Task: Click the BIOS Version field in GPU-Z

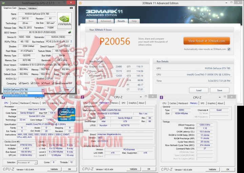Action: [42, 32]
